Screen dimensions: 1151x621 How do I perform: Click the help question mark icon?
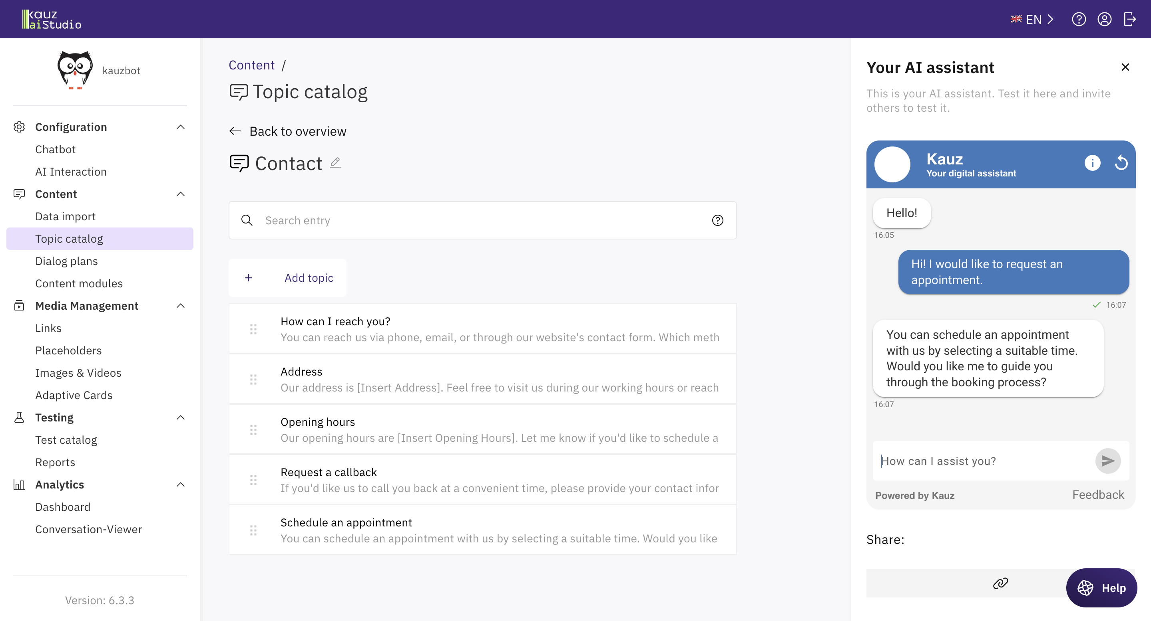tap(1079, 19)
